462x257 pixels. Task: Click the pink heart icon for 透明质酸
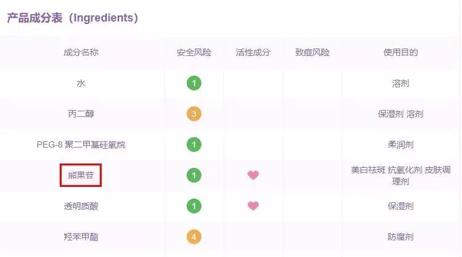(253, 206)
